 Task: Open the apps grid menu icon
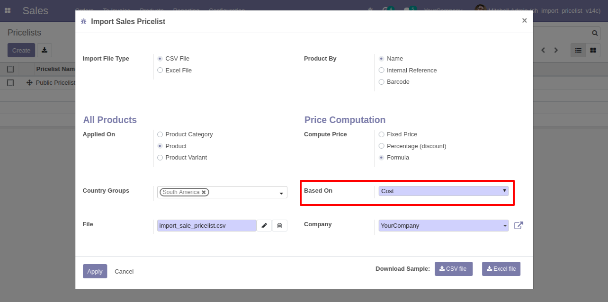pyautogui.click(x=8, y=10)
